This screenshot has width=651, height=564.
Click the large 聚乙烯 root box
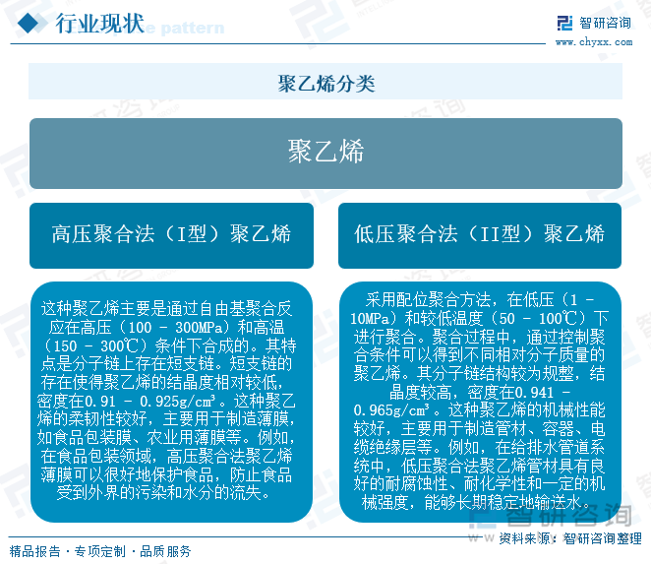(x=325, y=154)
